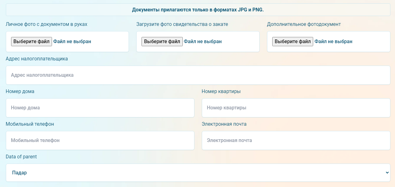Focus the 'Адрес налогоплательщика' input field
Viewport: 395px width, 187px height.
coord(198,75)
